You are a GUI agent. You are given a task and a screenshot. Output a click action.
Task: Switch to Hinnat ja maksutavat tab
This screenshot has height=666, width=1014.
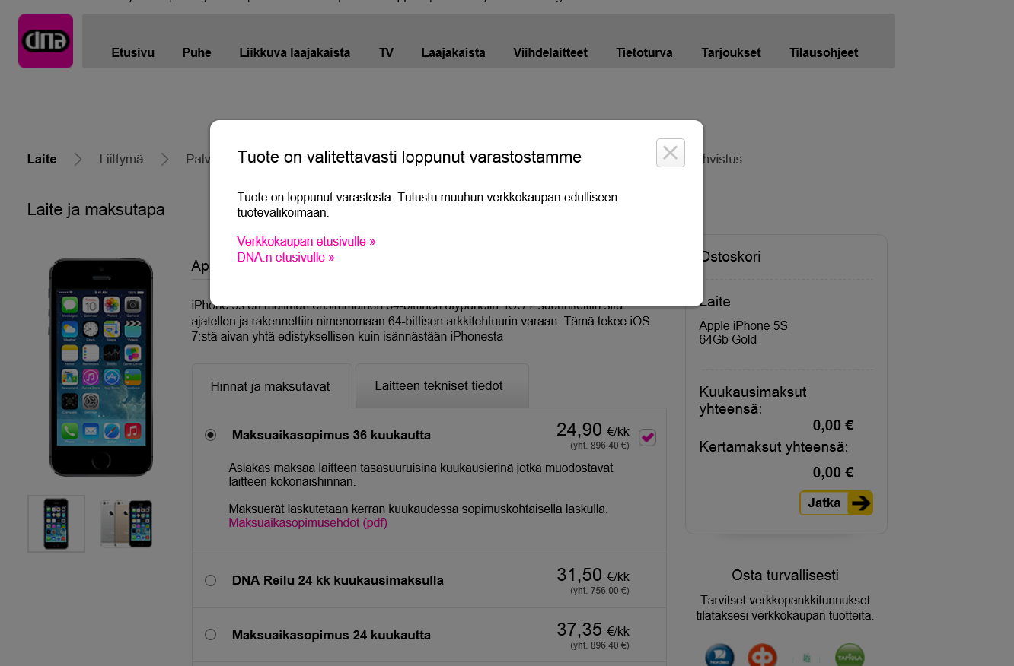point(270,386)
